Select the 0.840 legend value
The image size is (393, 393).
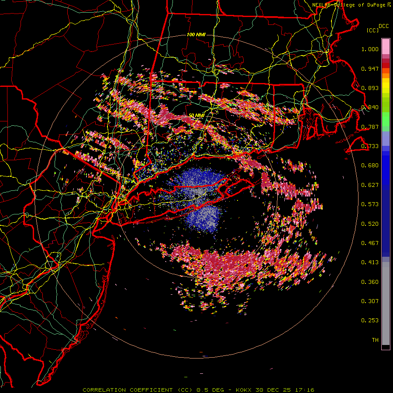click(x=370, y=107)
